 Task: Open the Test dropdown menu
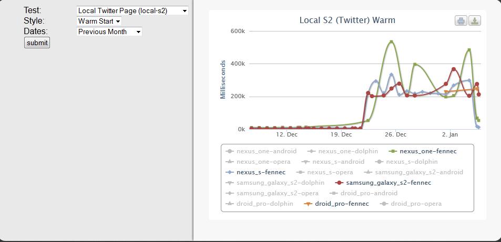coord(132,10)
